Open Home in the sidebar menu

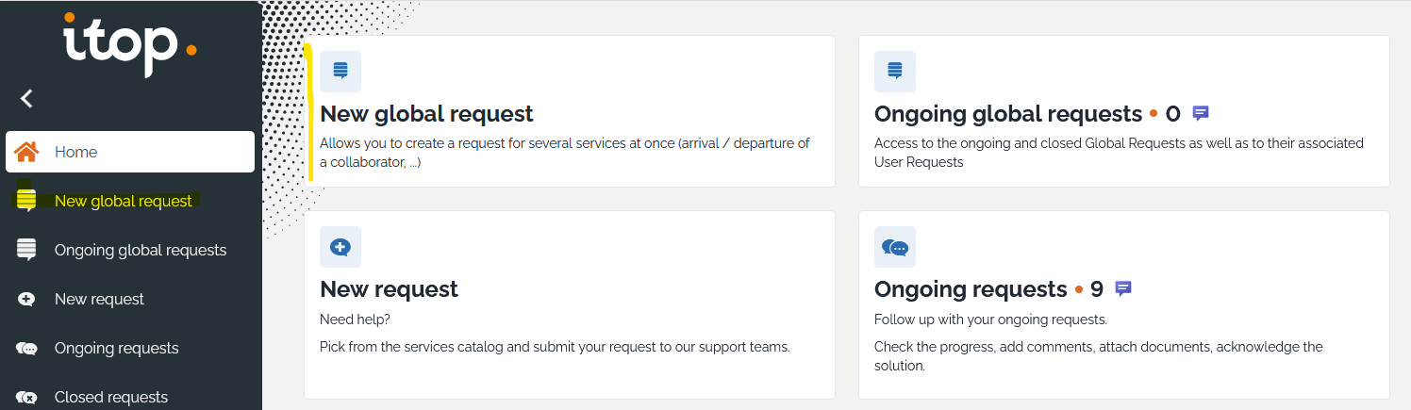(x=75, y=152)
